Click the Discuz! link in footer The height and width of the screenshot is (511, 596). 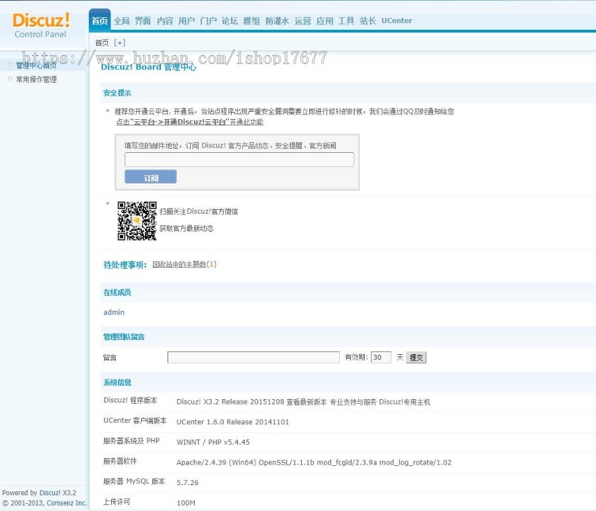[x=50, y=492]
